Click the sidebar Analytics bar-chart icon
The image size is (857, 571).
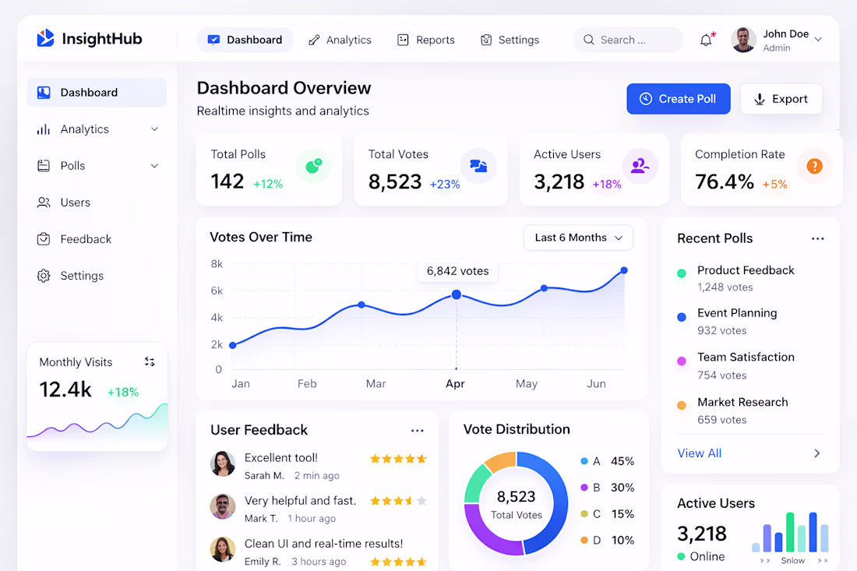[43, 129]
